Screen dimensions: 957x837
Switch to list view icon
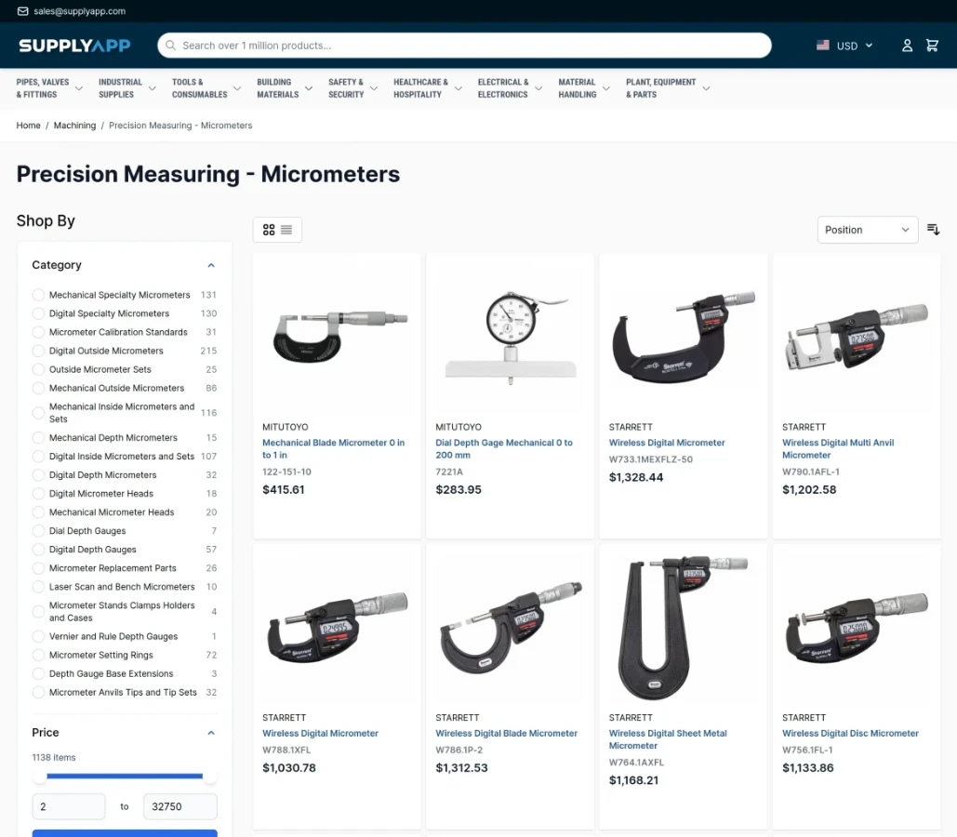coord(286,230)
